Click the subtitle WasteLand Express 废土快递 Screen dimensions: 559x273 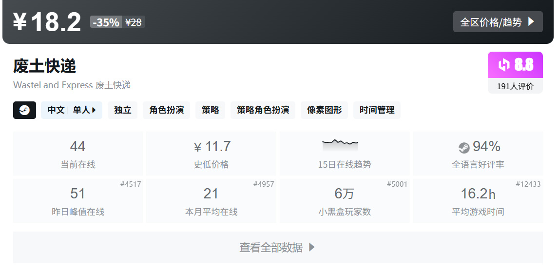click(72, 85)
